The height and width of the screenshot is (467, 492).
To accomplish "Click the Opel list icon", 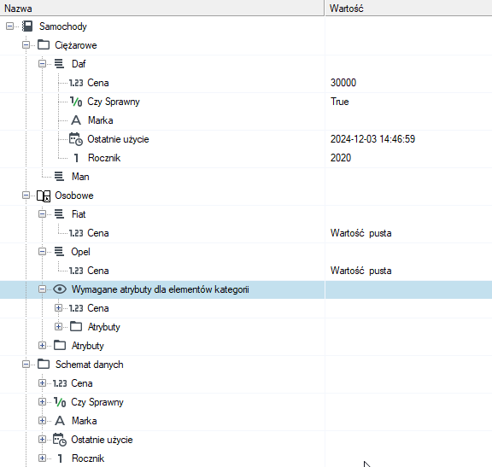I will (x=59, y=252).
